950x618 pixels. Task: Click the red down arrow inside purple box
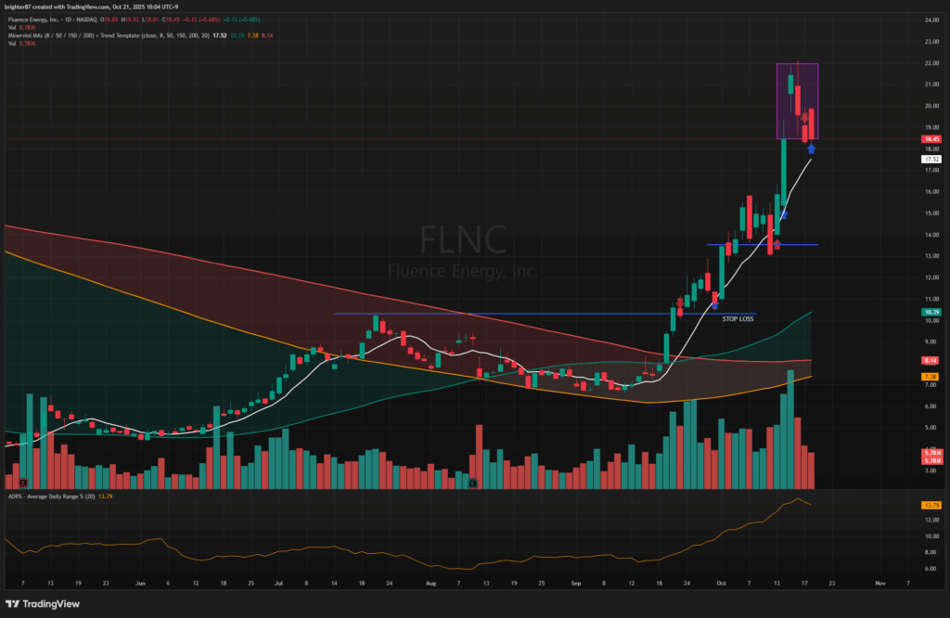[804, 117]
